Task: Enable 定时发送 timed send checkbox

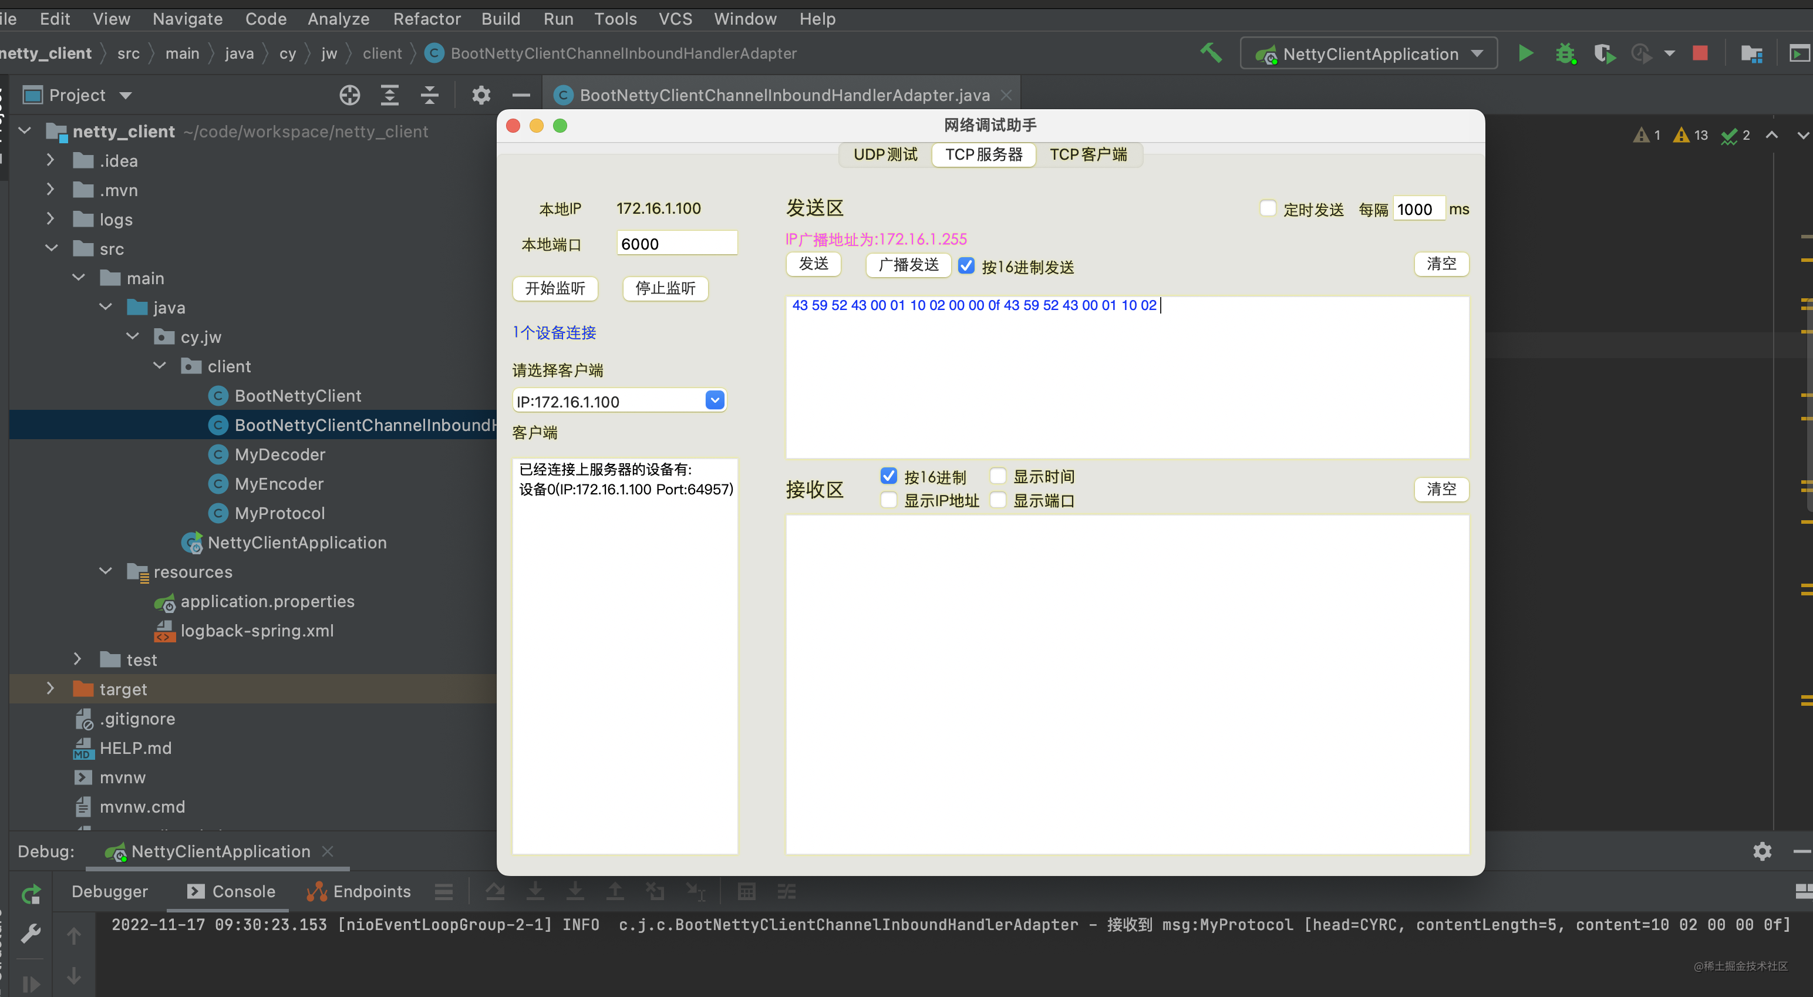Action: pos(1268,208)
